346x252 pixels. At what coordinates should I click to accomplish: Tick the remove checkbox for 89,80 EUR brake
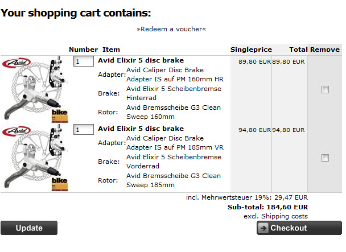(x=325, y=89)
